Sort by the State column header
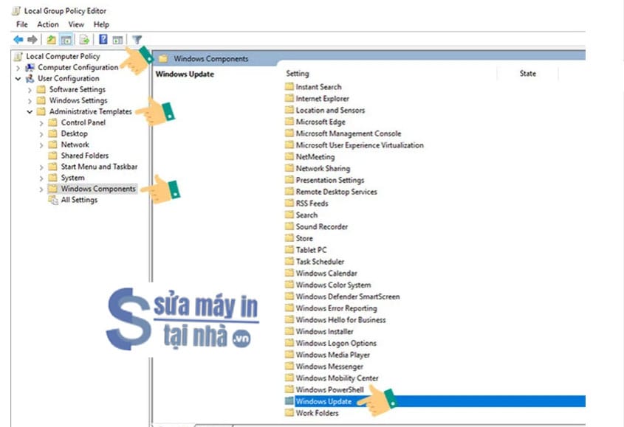The image size is (624, 427). coord(528,74)
